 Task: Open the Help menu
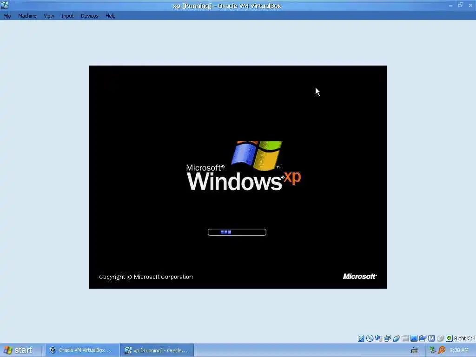coord(110,16)
